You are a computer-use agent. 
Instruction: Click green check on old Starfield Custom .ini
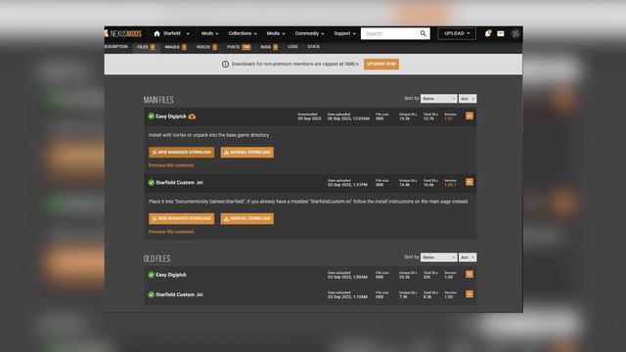[x=151, y=294]
